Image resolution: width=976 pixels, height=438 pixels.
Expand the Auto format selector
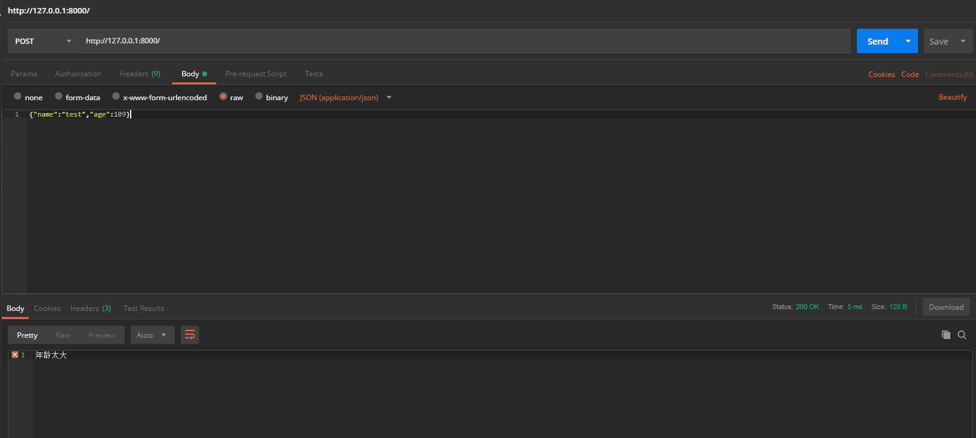click(152, 335)
